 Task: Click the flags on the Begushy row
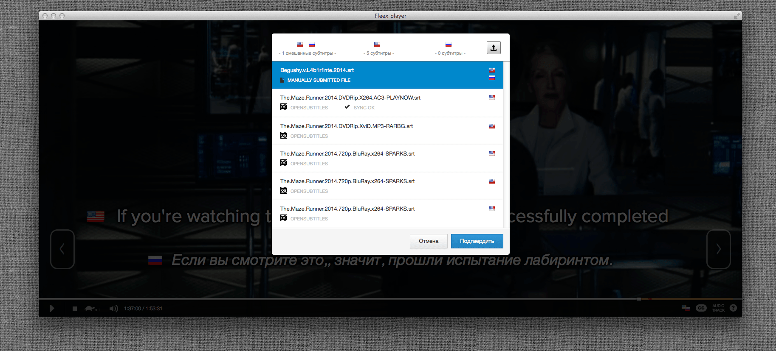coord(492,74)
